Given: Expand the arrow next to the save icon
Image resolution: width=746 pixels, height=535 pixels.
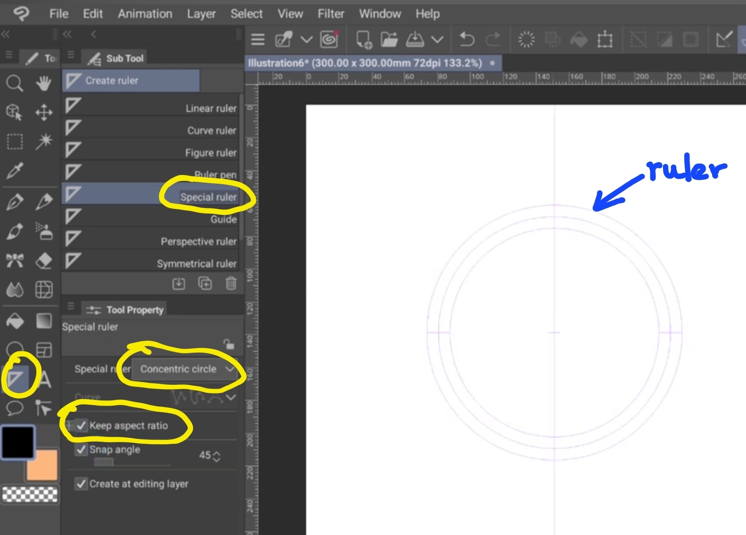Looking at the screenshot, I should click(x=437, y=40).
